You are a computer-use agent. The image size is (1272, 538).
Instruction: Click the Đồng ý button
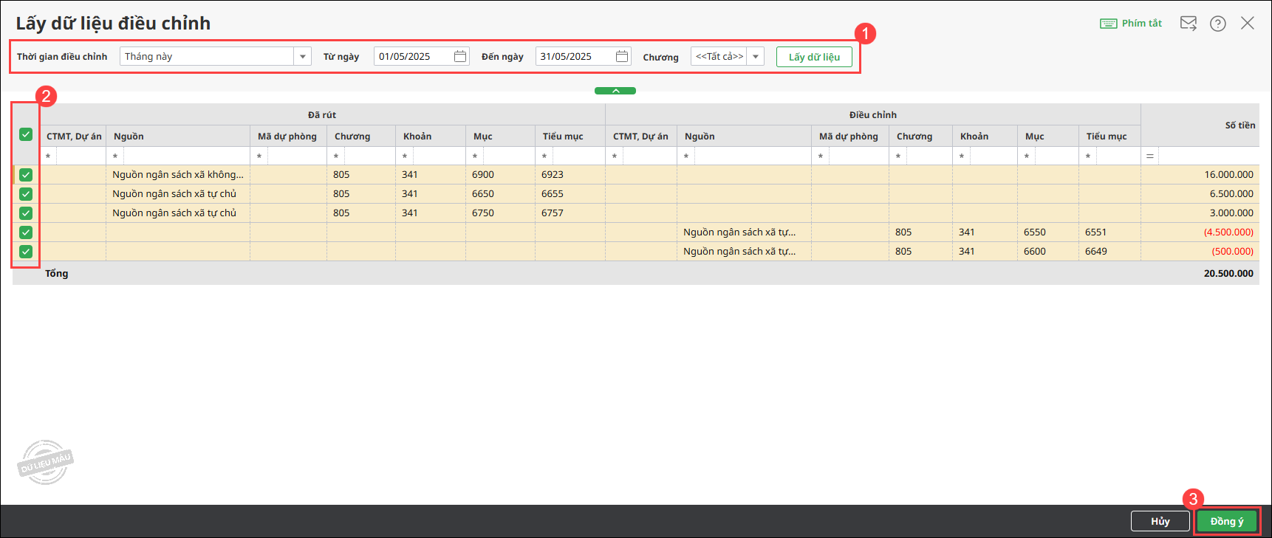pos(1227,521)
